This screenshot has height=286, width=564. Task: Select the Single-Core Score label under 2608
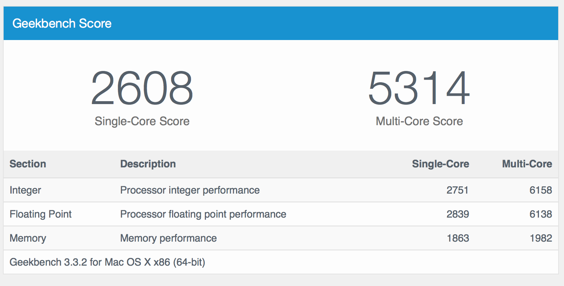tap(142, 121)
